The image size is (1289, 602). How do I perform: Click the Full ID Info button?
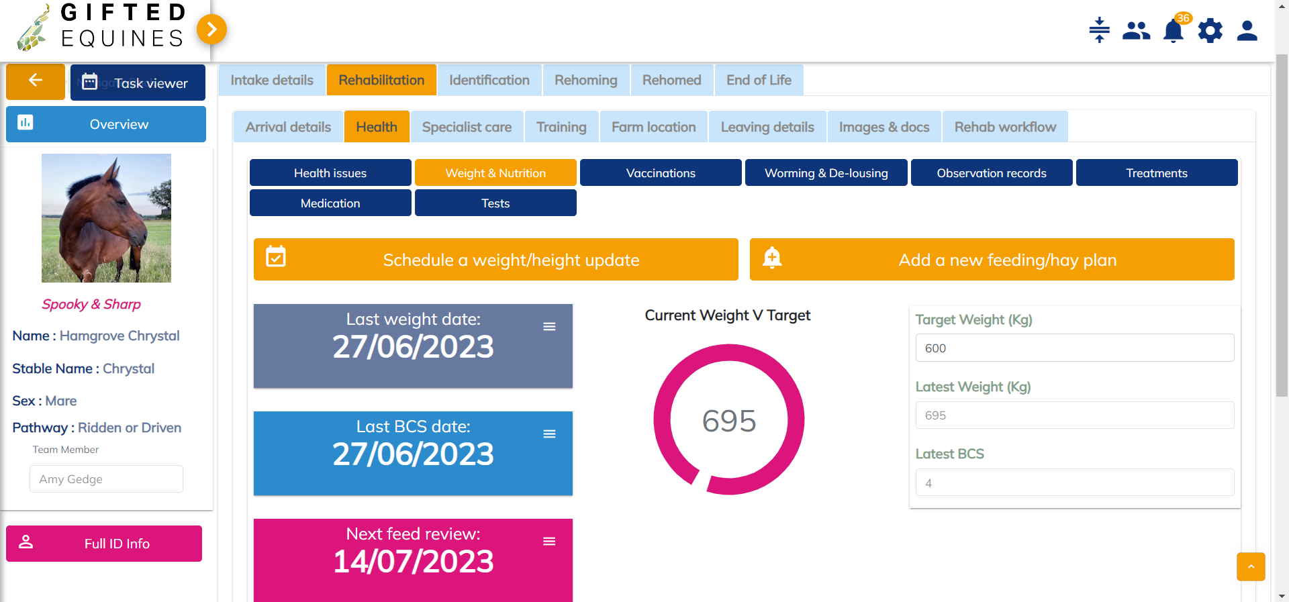coord(104,544)
